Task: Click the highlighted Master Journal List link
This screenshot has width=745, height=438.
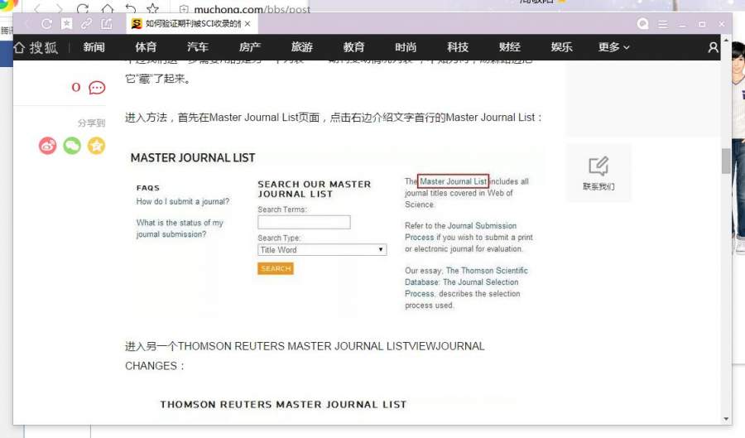Action: tap(453, 181)
